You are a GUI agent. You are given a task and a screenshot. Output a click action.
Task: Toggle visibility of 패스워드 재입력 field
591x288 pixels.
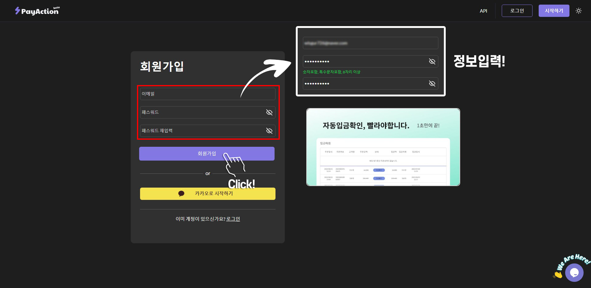269,131
